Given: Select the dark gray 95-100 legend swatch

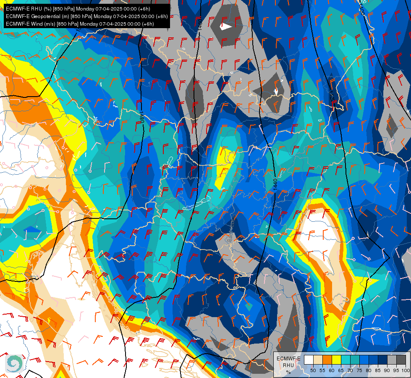Looking at the screenshot, I should click(401, 360).
